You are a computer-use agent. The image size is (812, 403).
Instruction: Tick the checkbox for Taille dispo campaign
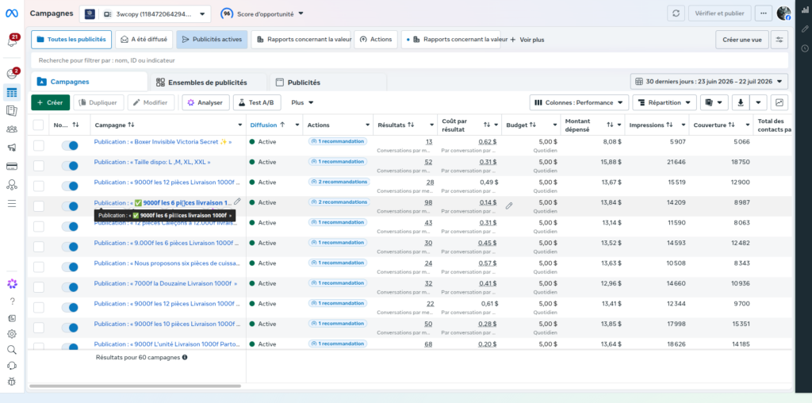(x=39, y=166)
